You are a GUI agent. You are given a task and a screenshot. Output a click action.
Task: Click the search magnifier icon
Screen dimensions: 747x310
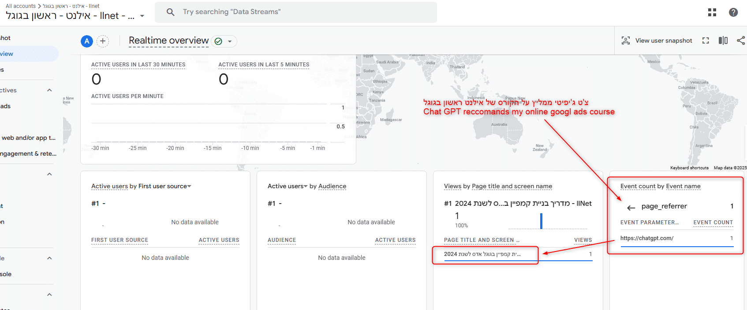click(171, 12)
